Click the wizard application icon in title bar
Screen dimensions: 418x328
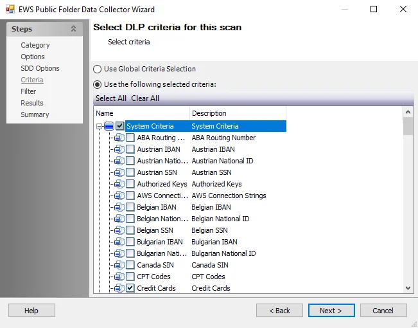click(x=10, y=10)
